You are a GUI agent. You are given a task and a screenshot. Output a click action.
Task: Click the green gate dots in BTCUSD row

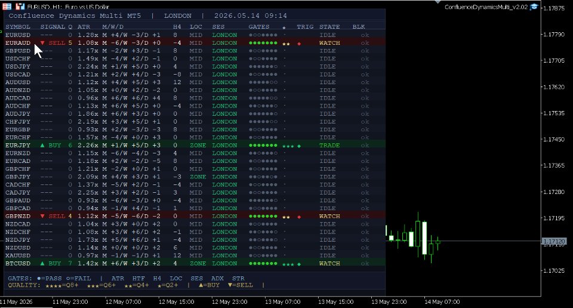click(x=263, y=263)
